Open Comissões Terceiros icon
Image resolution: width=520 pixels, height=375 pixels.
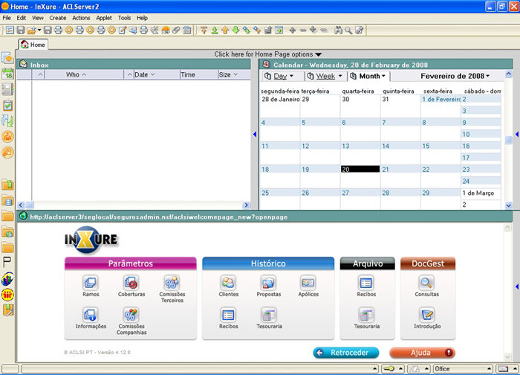pyautogui.click(x=172, y=283)
